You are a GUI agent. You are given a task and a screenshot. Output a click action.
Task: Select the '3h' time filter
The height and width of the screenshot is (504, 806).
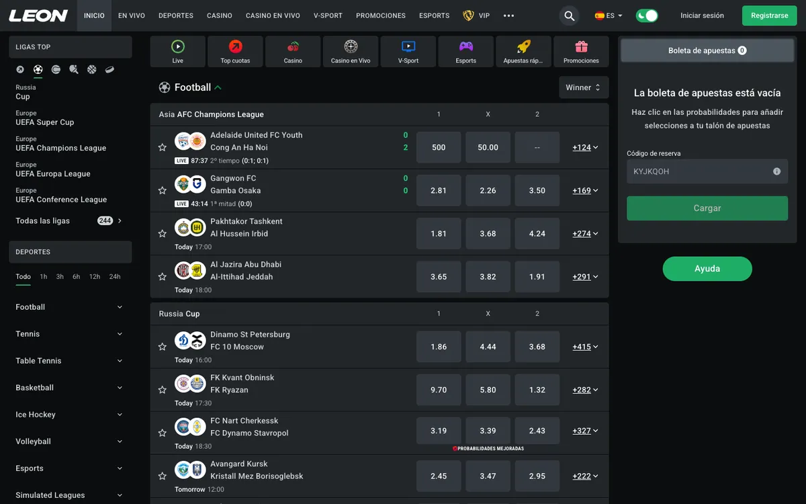tap(60, 276)
